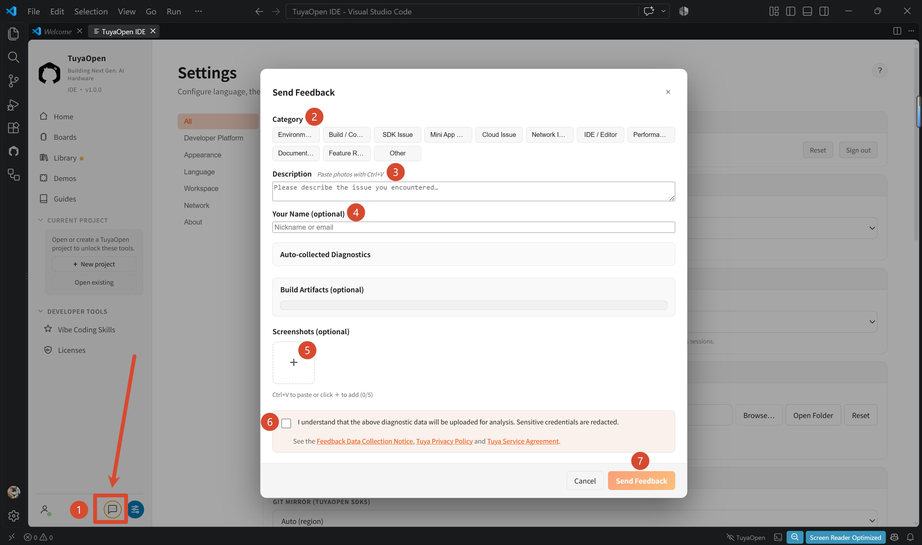
Task: Close the Send Feedback dialog with X
Action: coord(668,92)
